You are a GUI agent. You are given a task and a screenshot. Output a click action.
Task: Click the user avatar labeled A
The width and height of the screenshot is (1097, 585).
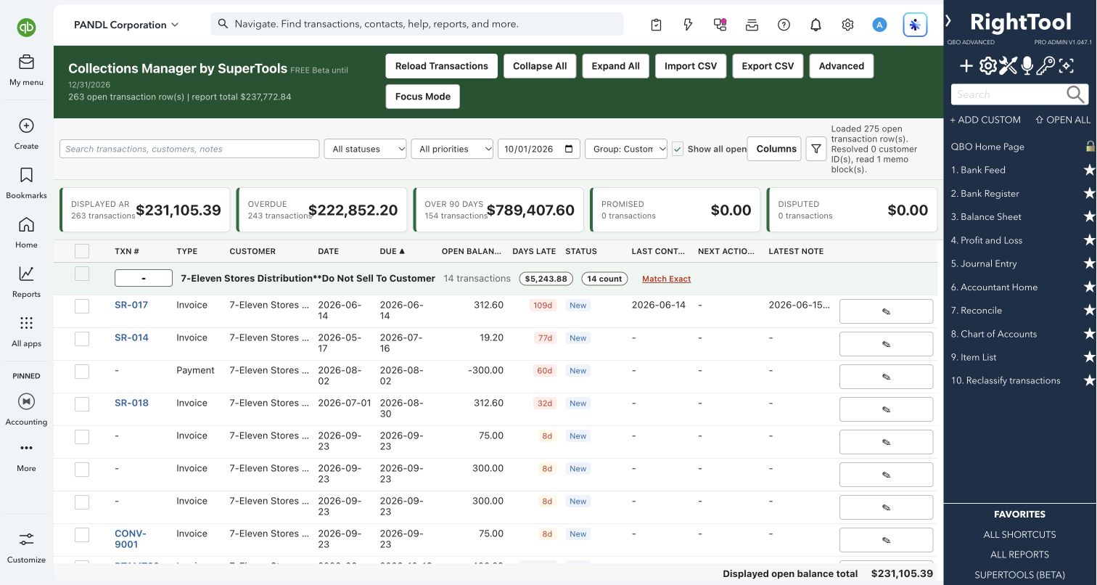[879, 25]
